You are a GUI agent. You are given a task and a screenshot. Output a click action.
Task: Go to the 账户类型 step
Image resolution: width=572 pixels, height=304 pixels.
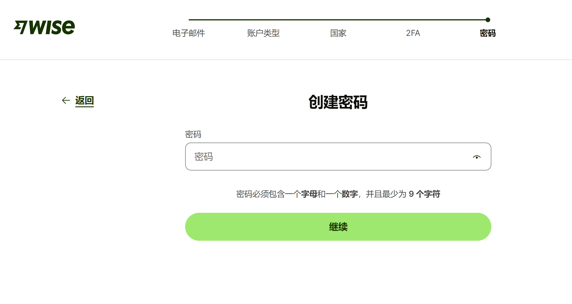coord(263,33)
